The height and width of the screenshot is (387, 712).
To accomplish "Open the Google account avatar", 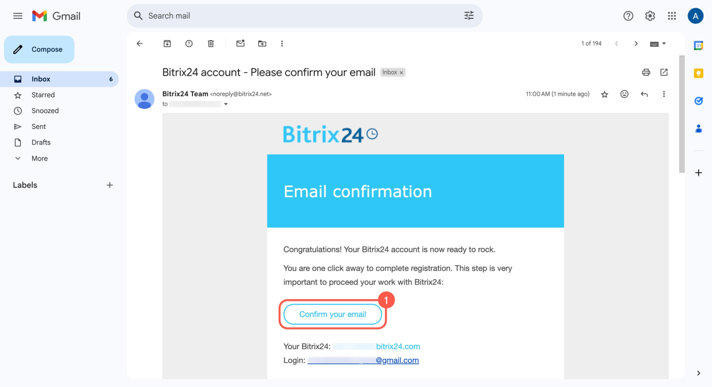I will [x=695, y=16].
